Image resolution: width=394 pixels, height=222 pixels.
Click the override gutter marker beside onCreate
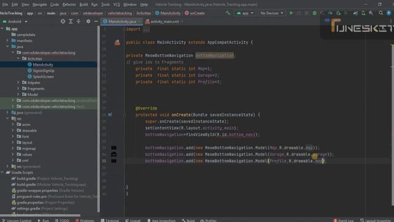[110, 115]
